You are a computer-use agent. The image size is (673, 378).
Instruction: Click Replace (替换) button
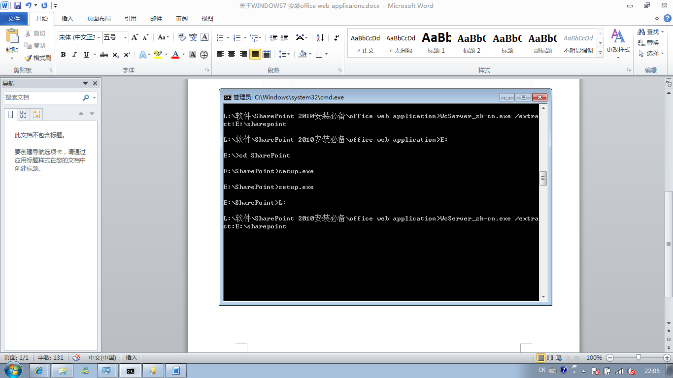[x=648, y=43]
